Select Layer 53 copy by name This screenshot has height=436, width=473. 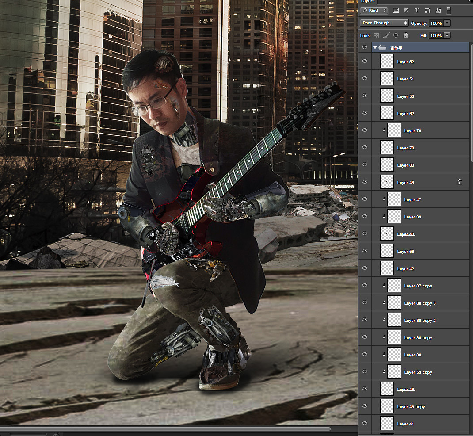coord(418,372)
